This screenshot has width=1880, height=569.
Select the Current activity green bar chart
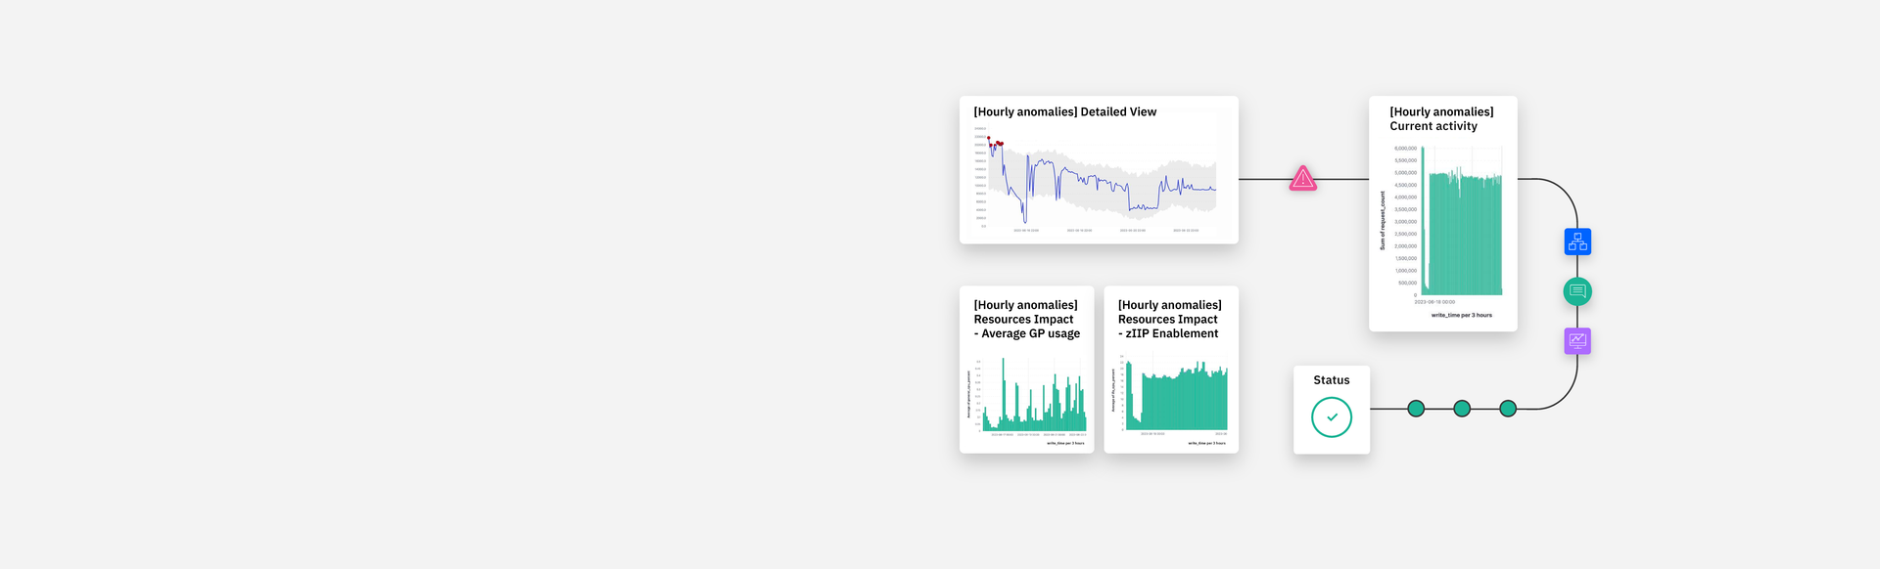coord(1464,235)
